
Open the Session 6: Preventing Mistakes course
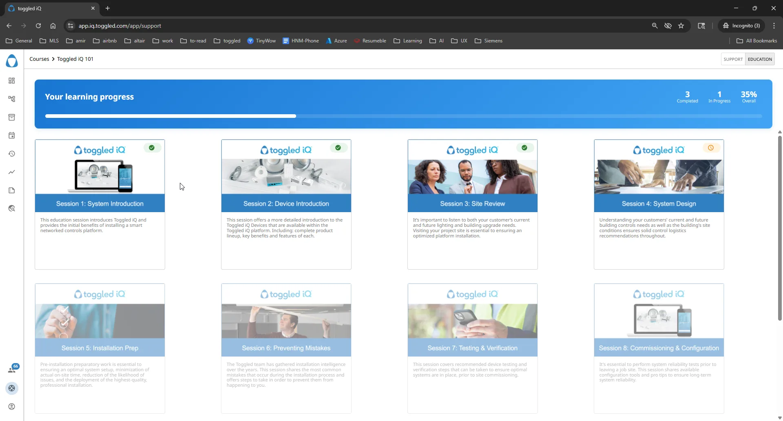click(x=286, y=348)
